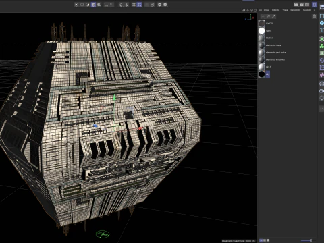Click the first render clapperboard icon
Screen dimensions: 324x243
[x=296, y=5]
